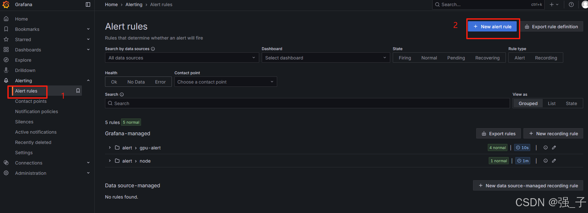The image size is (588, 213).
Task: Expand the Dashboards sidebar section
Action: coord(88,50)
